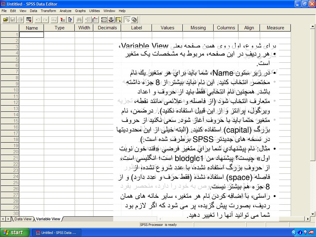
Task: Click the Columns column header
Action: (x=226, y=28)
